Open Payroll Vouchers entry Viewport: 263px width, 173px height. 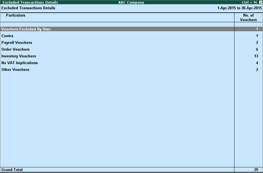131,42
